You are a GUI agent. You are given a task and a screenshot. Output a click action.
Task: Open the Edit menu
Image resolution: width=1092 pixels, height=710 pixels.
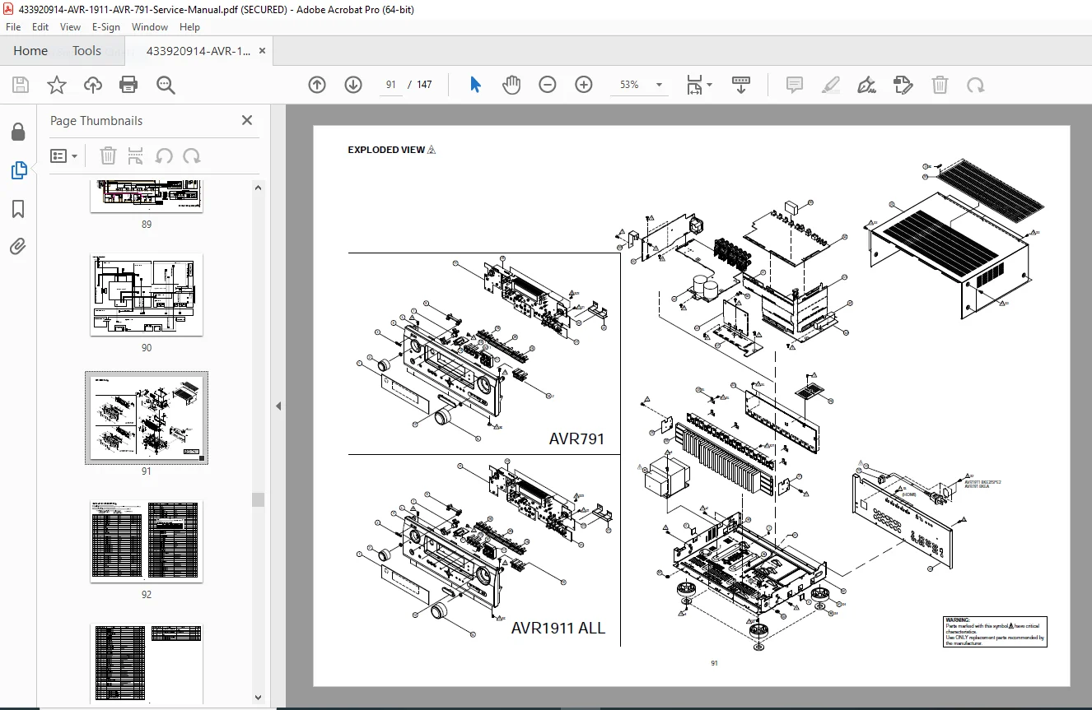click(x=40, y=27)
